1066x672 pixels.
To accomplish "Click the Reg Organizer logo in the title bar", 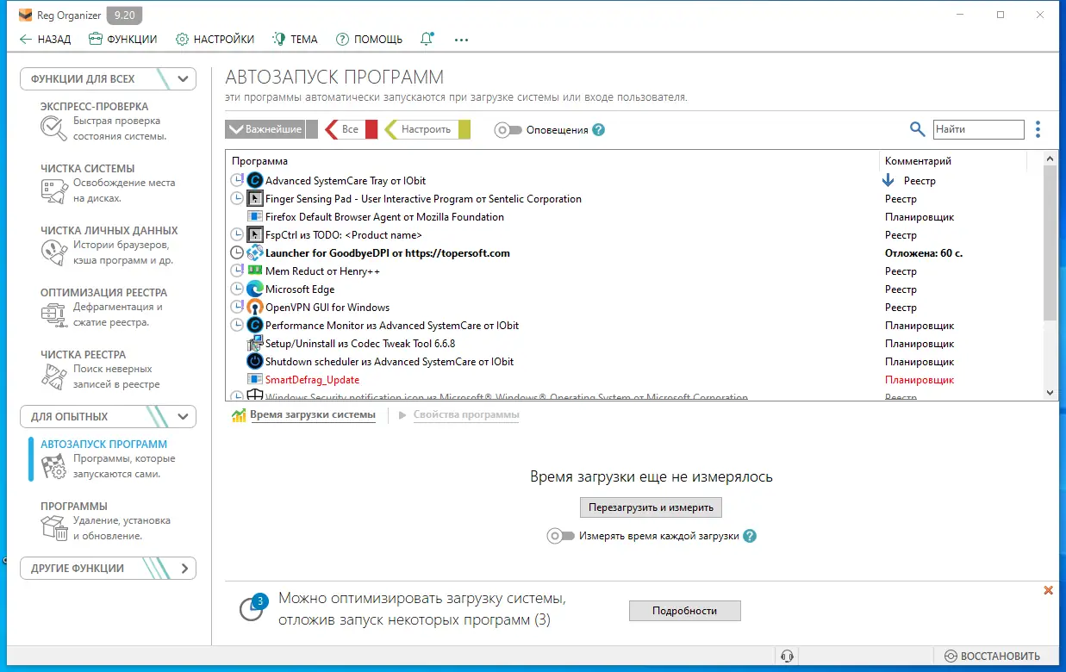I will pos(26,15).
